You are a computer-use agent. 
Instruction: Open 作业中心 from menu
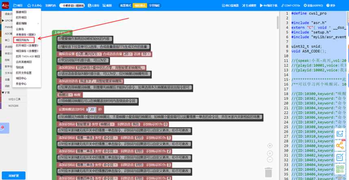coord(21,84)
